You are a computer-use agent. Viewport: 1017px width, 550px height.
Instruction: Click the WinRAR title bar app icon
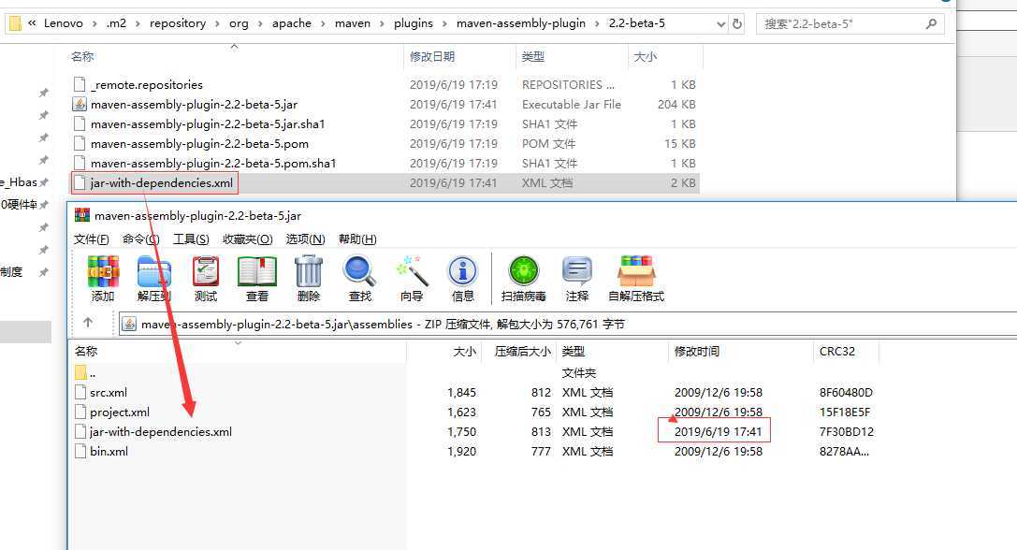[x=82, y=215]
